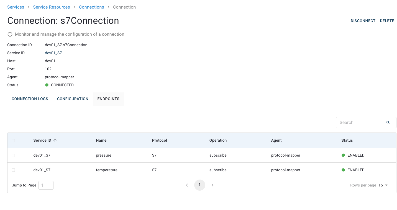Image resolution: width=397 pixels, height=210 pixels.
Task: Go to the previous page arrow
Action: point(187,185)
